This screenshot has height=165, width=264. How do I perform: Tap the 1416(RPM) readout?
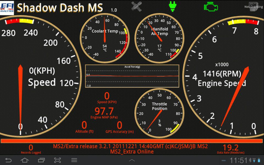pyautogui.click(x=222, y=74)
